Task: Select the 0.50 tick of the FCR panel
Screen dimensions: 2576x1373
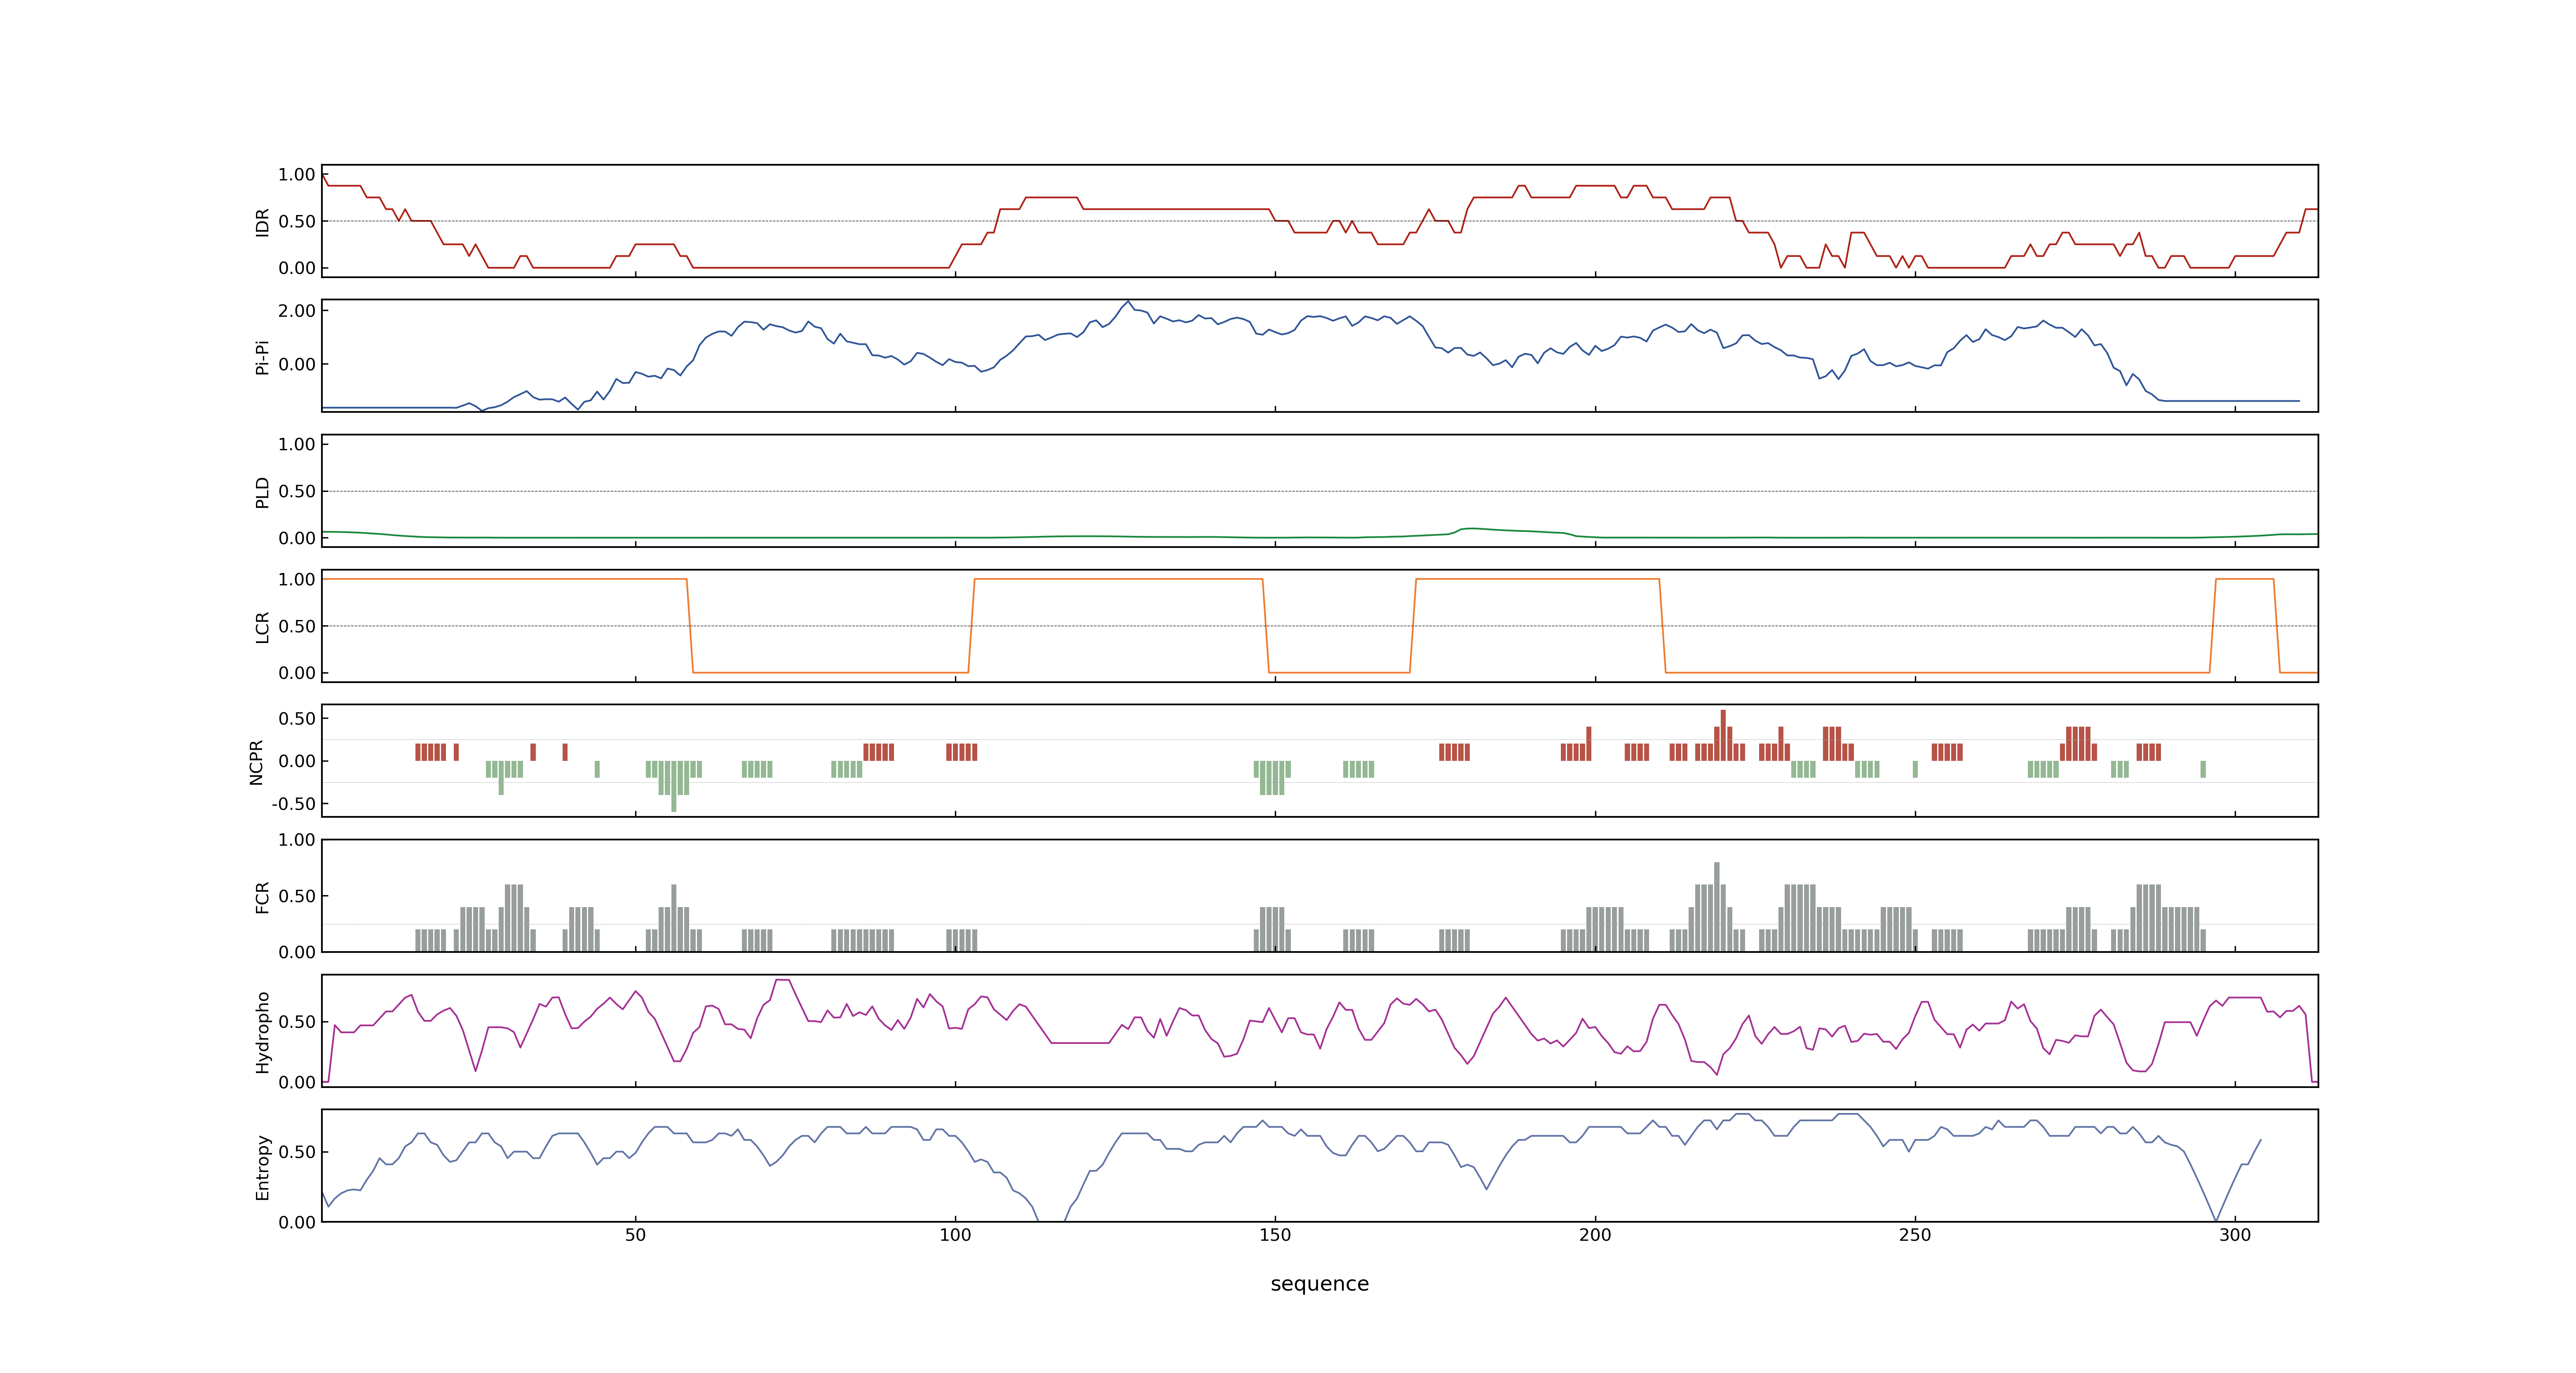Action: coord(297,896)
